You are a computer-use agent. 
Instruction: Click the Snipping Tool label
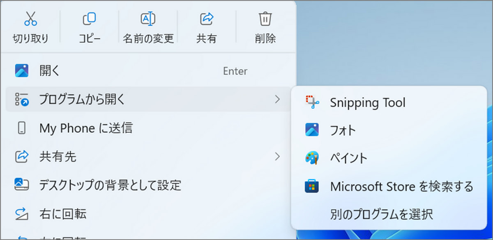(368, 102)
